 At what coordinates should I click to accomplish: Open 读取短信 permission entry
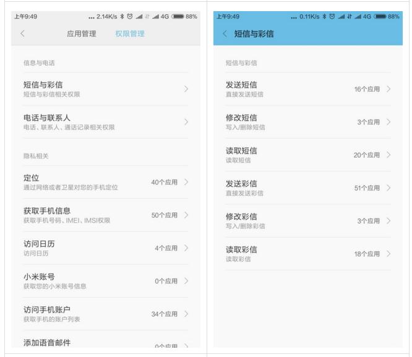308,155
